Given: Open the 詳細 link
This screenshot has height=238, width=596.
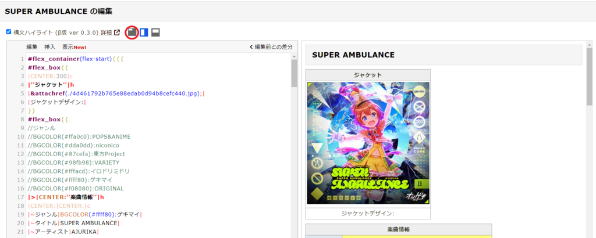Looking at the screenshot, I should click(106, 33).
